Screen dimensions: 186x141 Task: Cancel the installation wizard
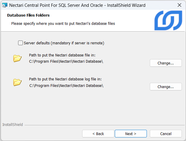pos(166,134)
